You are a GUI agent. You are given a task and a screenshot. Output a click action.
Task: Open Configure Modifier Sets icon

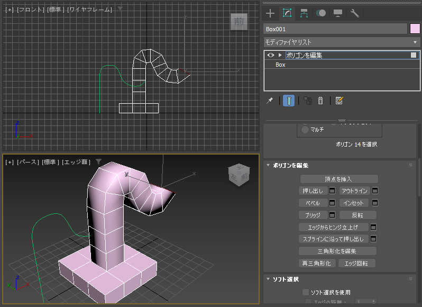tap(339, 101)
